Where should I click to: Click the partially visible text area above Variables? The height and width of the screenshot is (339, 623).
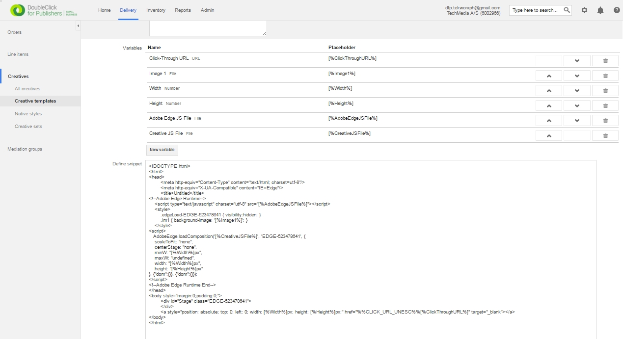click(x=208, y=28)
